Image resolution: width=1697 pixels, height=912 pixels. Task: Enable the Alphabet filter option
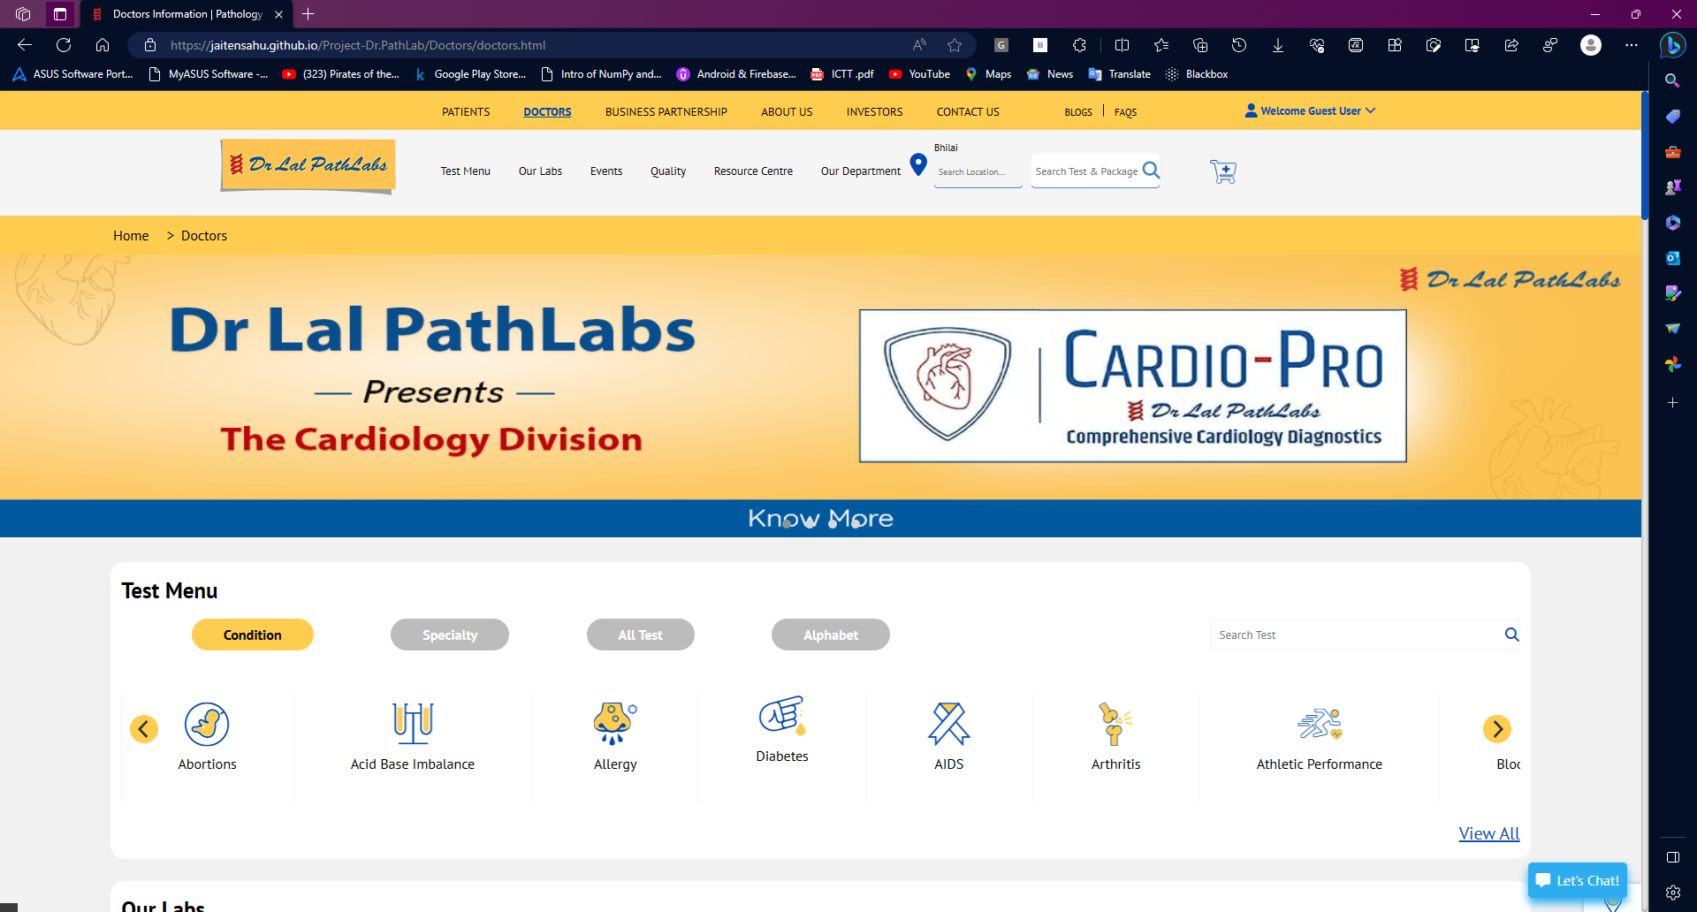pos(830,635)
